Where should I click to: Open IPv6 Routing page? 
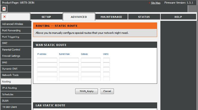[16, 88]
